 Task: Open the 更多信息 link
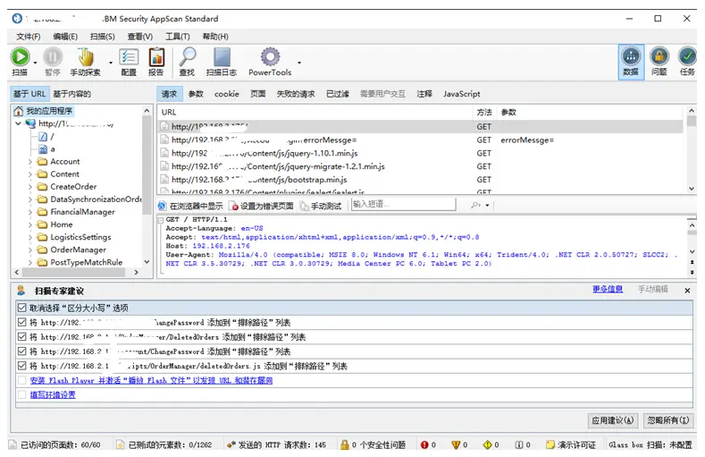coord(608,289)
